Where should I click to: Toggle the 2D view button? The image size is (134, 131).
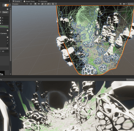click(x=31, y=4)
